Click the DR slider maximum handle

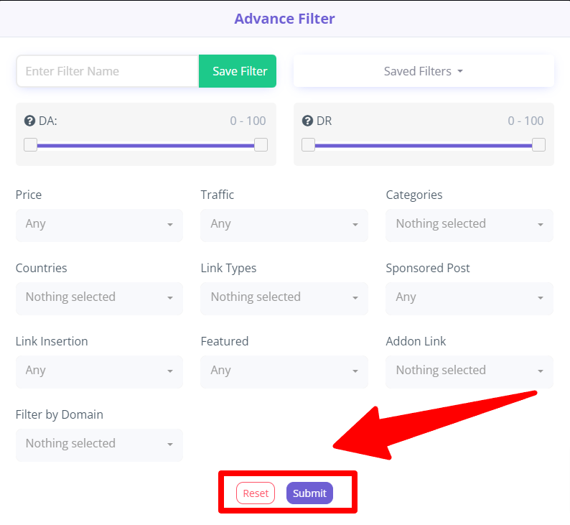[538, 144]
